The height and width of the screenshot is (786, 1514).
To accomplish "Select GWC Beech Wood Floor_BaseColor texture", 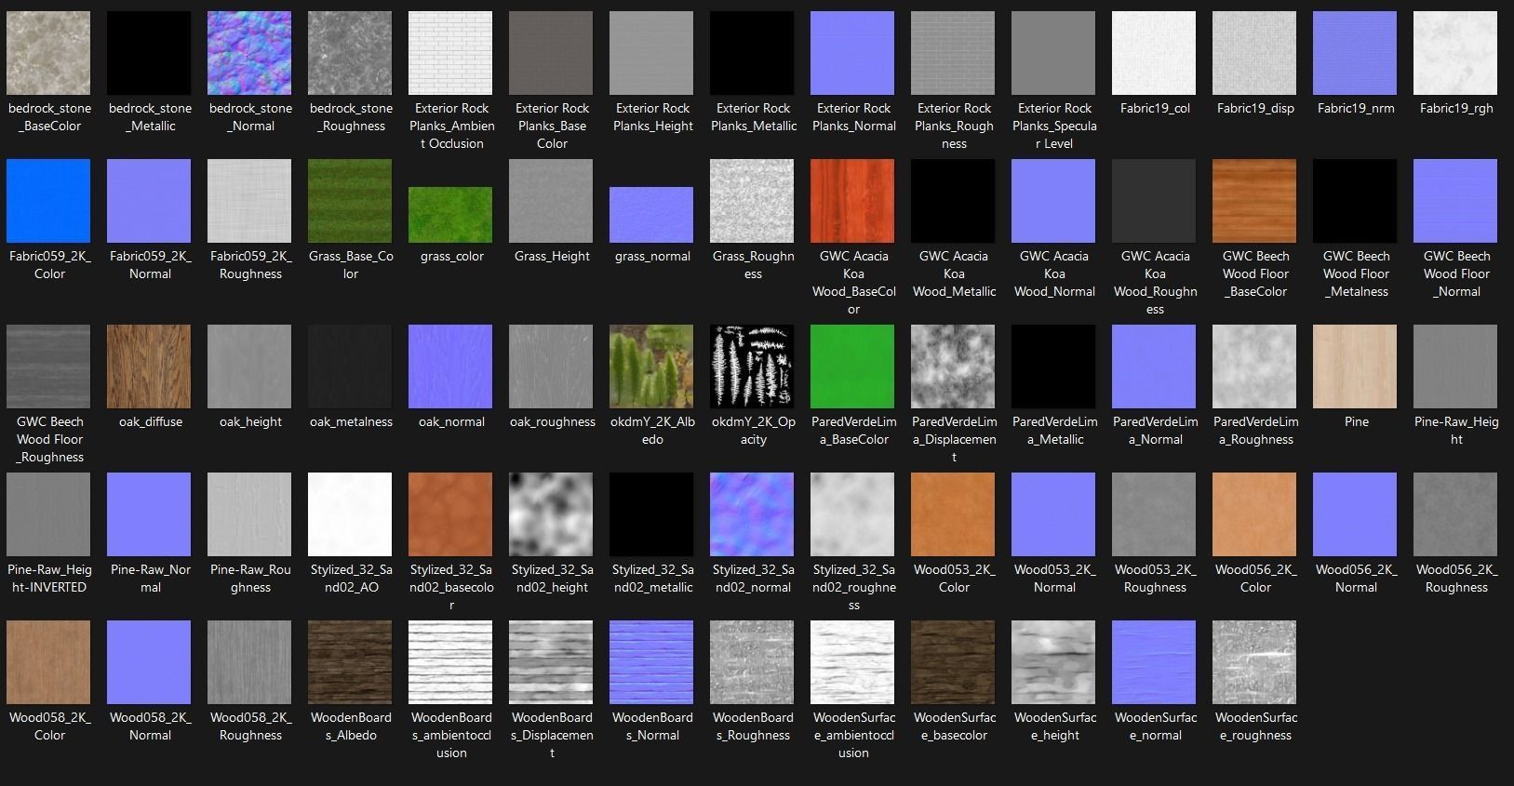I will [1254, 201].
